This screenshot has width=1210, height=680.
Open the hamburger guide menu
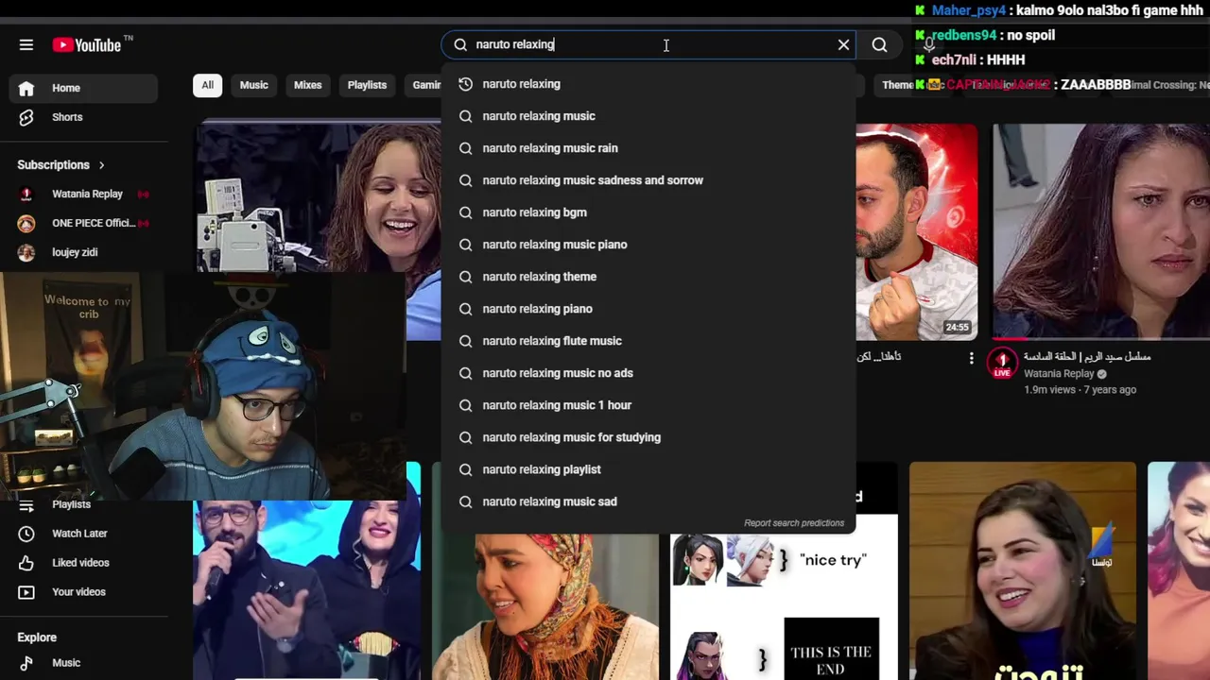[26, 44]
